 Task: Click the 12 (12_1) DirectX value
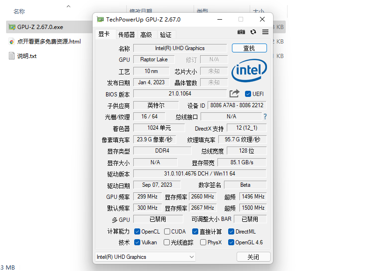tap(246, 128)
